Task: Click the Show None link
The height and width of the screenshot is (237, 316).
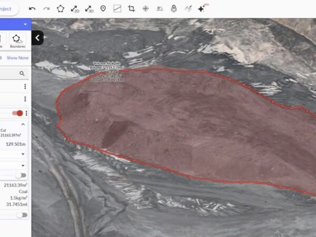Action: point(18,58)
